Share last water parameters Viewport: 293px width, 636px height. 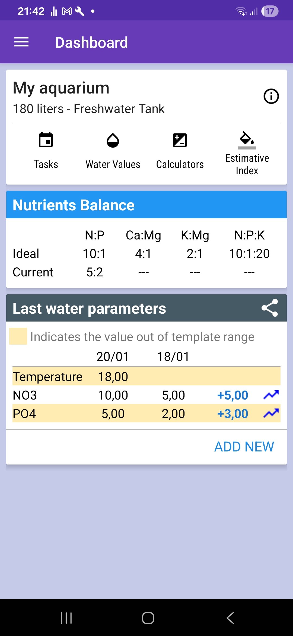click(x=270, y=308)
